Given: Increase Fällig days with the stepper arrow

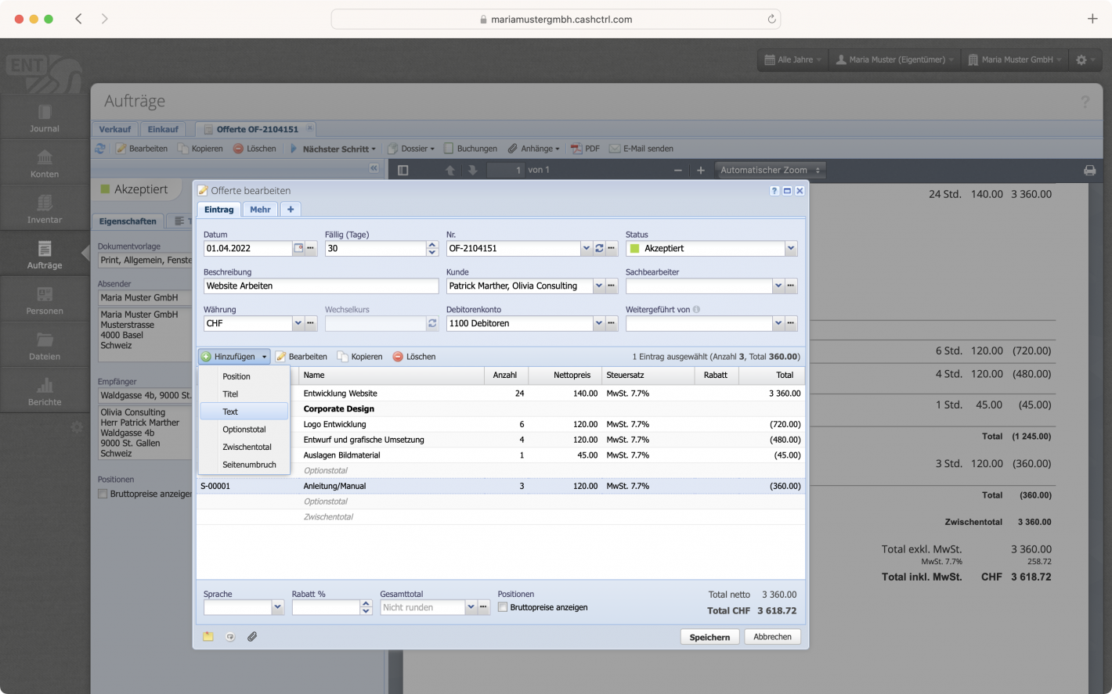Looking at the screenshot, I should click(x=431, y=244).
